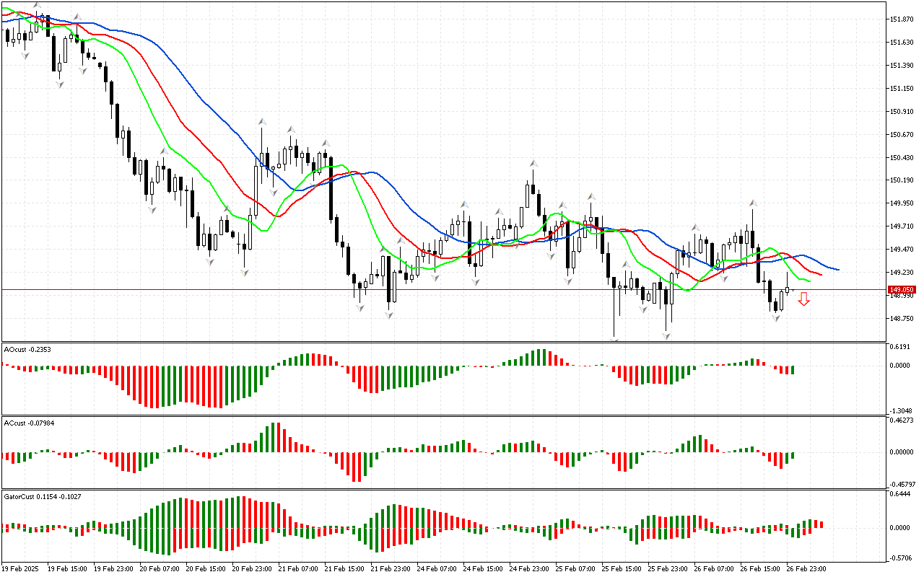The height and width of the screenshot is (577, 924).
Task: Click the 21 Feb 15:00 time label
Action: [x=344, y=569]
